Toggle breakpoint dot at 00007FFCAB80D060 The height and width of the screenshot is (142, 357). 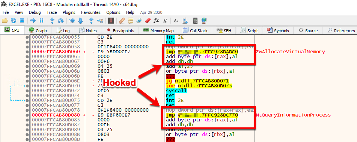click(27, 52)
